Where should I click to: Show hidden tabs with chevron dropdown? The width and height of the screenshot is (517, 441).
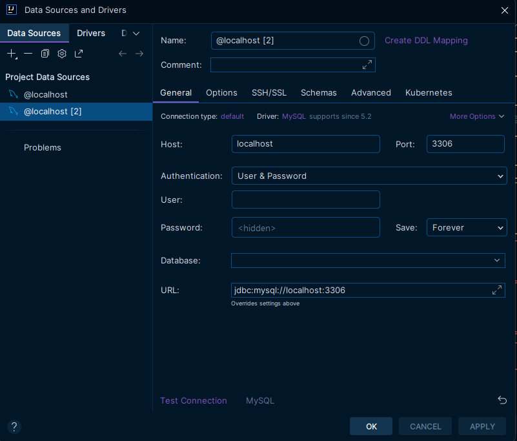(136, 34)
